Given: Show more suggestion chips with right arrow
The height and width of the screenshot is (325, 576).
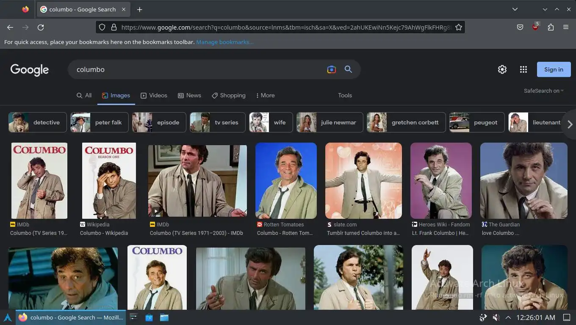Looking at the screenshot, I should 570,124.
